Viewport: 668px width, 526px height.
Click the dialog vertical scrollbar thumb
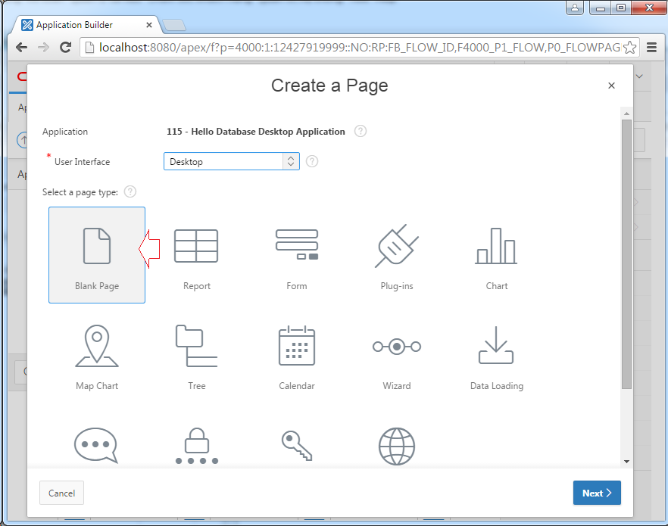click(626, 254)
